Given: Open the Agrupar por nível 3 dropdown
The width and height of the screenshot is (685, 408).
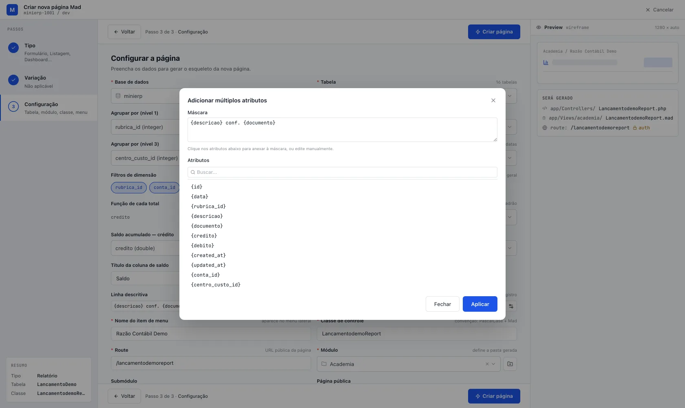Looking at the screenshot, I should (145, 158).
